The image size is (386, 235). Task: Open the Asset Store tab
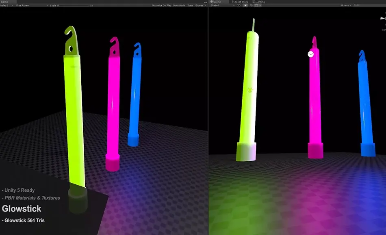tap(240, 2)
